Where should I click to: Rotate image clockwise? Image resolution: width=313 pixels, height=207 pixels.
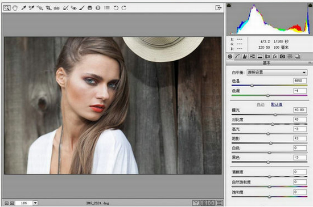[x=124, y=8]
